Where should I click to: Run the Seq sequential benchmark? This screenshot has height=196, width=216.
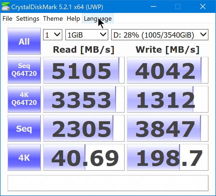[24, 128]
